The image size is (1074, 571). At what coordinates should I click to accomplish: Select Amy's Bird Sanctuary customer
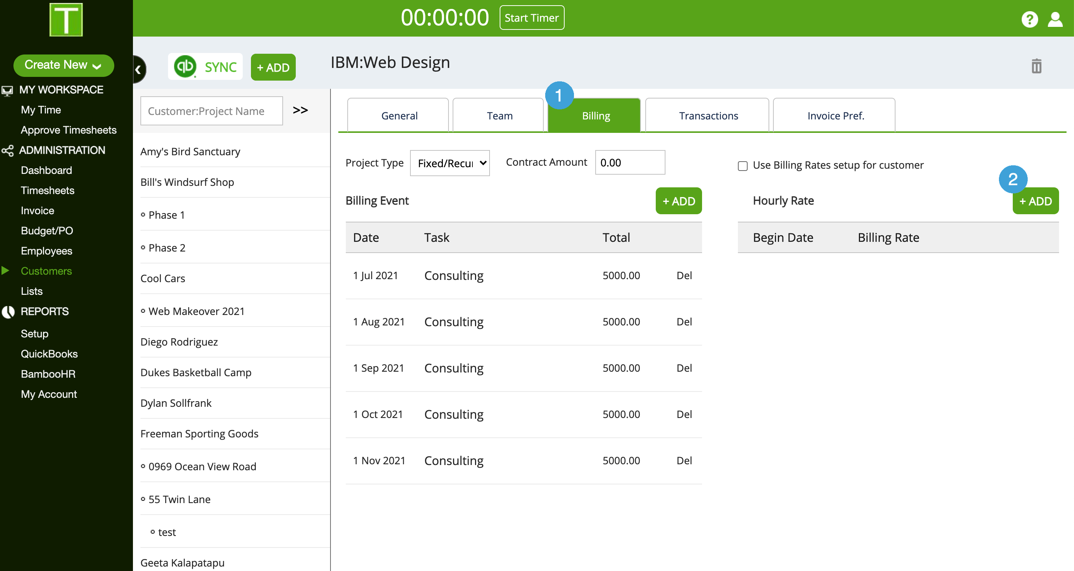tap(190, 152)
